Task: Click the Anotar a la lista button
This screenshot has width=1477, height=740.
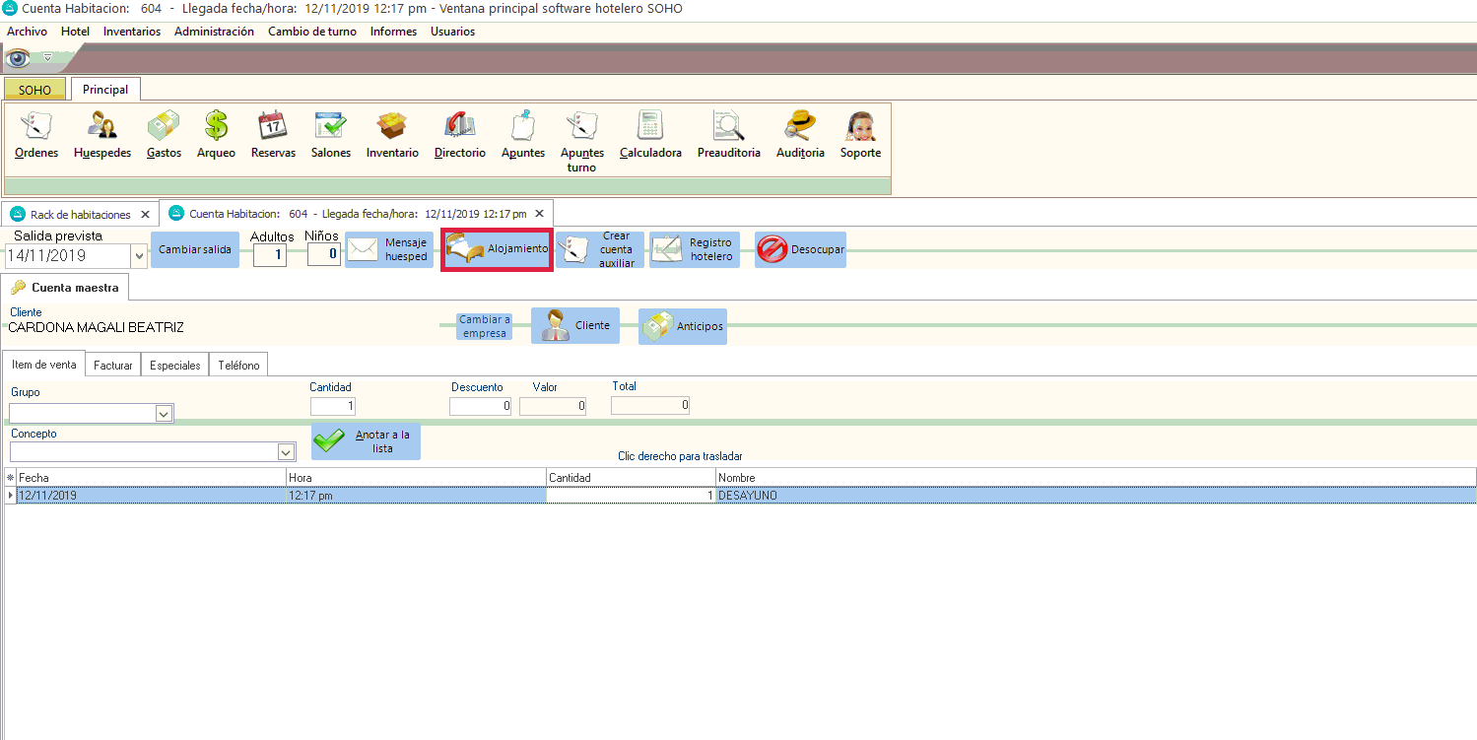Action: pos(367,441)
